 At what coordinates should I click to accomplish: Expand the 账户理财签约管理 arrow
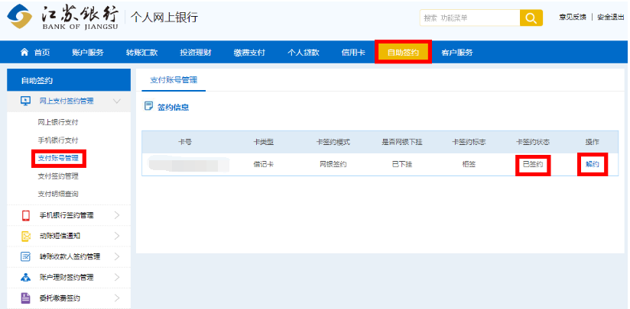coord(116,277)
